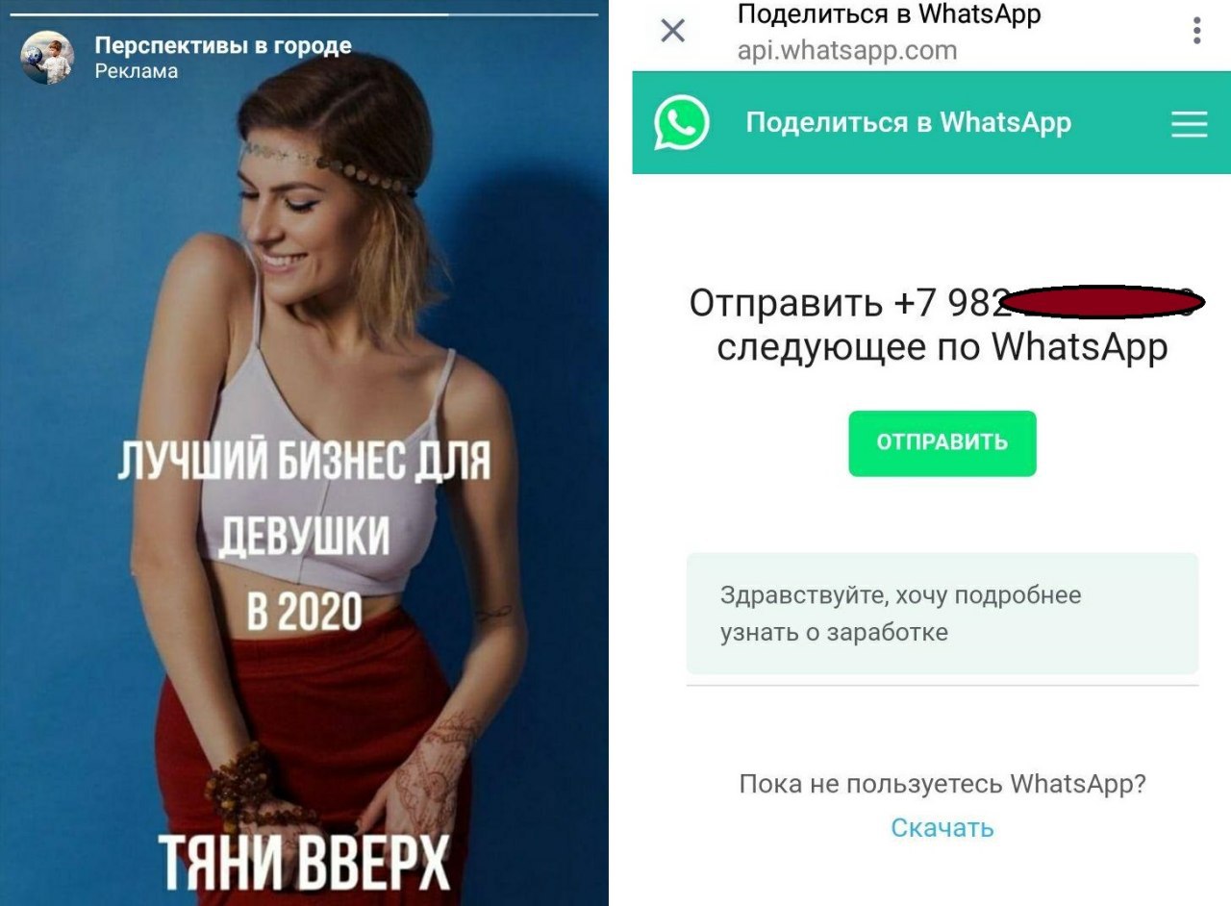Viewport: 1231px width, 906px height.
Task: Click the Пока не пользуетесь WhatsApp? text
Action: point(942,784)
